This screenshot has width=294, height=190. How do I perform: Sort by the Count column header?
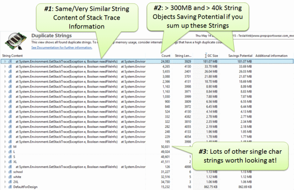[166, 56]
